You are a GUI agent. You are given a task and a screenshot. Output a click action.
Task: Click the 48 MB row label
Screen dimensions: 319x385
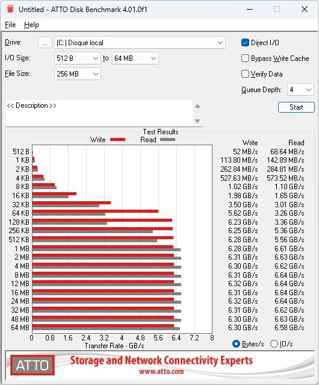pyautogui.click(x=20, y=319)
